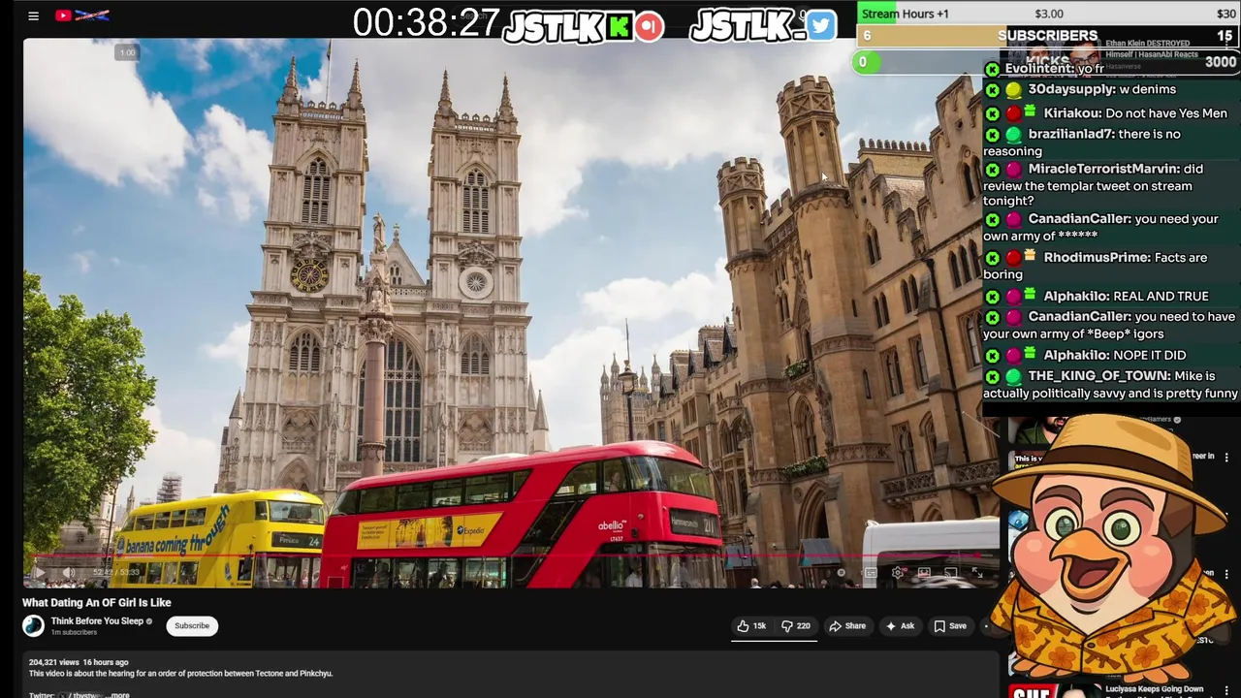The width and height of the screenshot is (1241, 698).
Task: Click the $3.00 goal marker text
Action: (1049, 14)
